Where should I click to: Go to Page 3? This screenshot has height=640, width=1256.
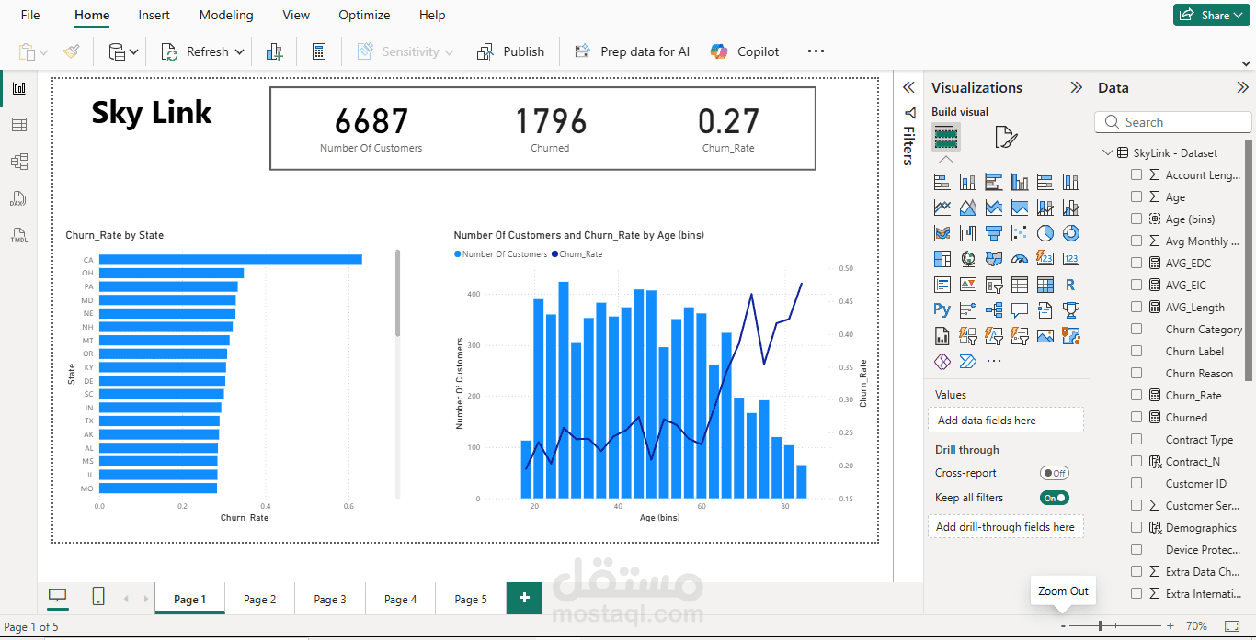coord(329,598)
